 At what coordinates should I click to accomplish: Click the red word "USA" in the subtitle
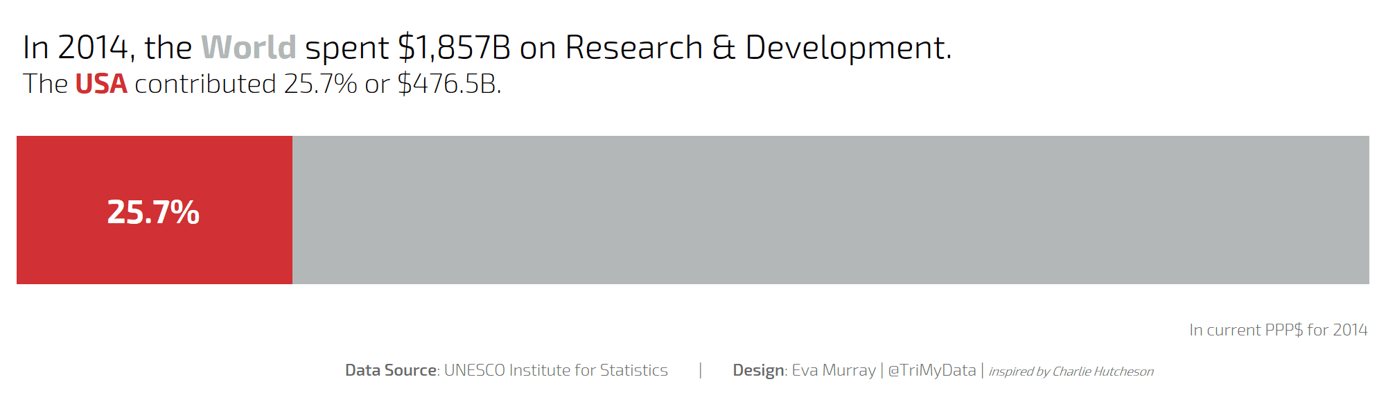[101, 84]
